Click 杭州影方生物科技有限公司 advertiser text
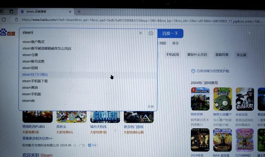265x157 pixels. point(41,145)
